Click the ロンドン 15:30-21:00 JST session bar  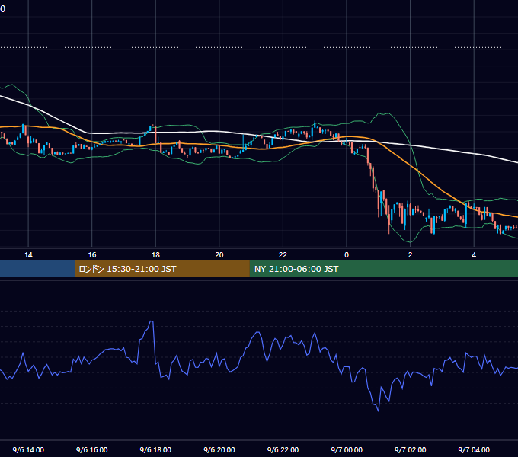[x=161, y=269]
